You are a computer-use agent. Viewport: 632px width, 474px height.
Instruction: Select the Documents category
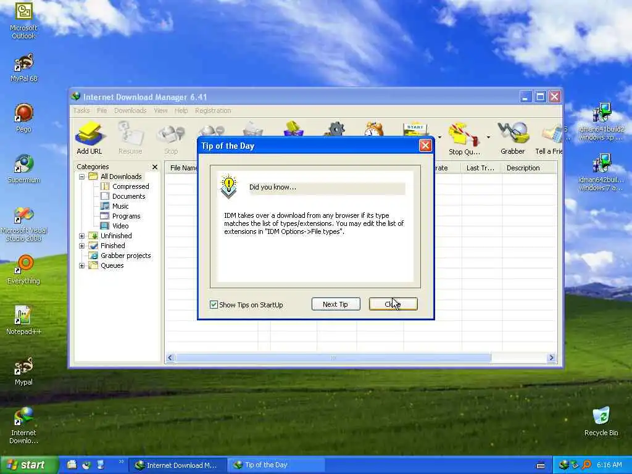[x=123, y=196]
